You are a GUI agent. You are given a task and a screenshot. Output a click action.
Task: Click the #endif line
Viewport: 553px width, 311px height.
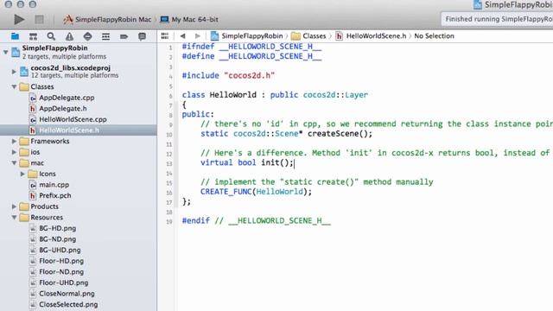[257, 221]
